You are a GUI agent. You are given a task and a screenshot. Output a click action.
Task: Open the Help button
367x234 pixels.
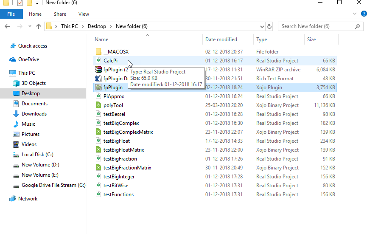click(364, 14)
